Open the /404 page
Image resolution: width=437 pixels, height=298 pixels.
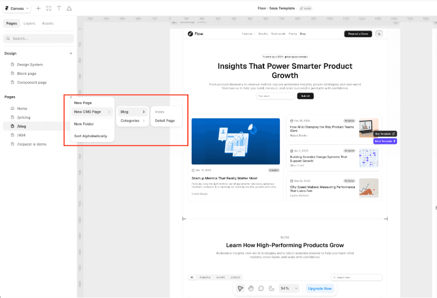pyautogui.click(x=21, y=135)
